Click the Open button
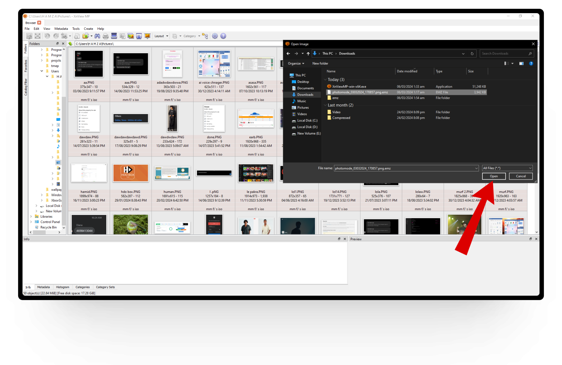562x365 pixels. click(494, 176)
